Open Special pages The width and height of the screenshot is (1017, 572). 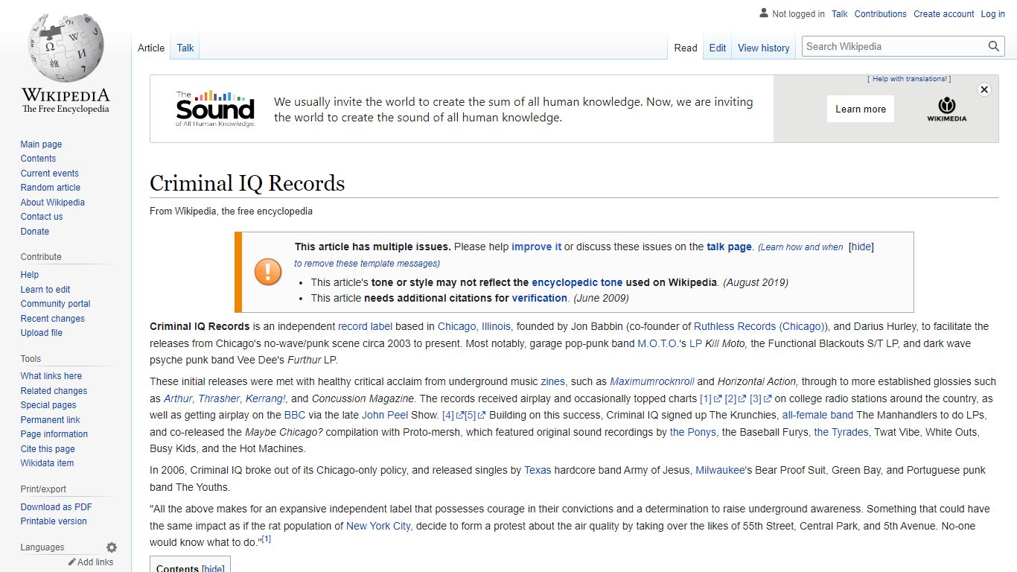[x=48, y=405]
